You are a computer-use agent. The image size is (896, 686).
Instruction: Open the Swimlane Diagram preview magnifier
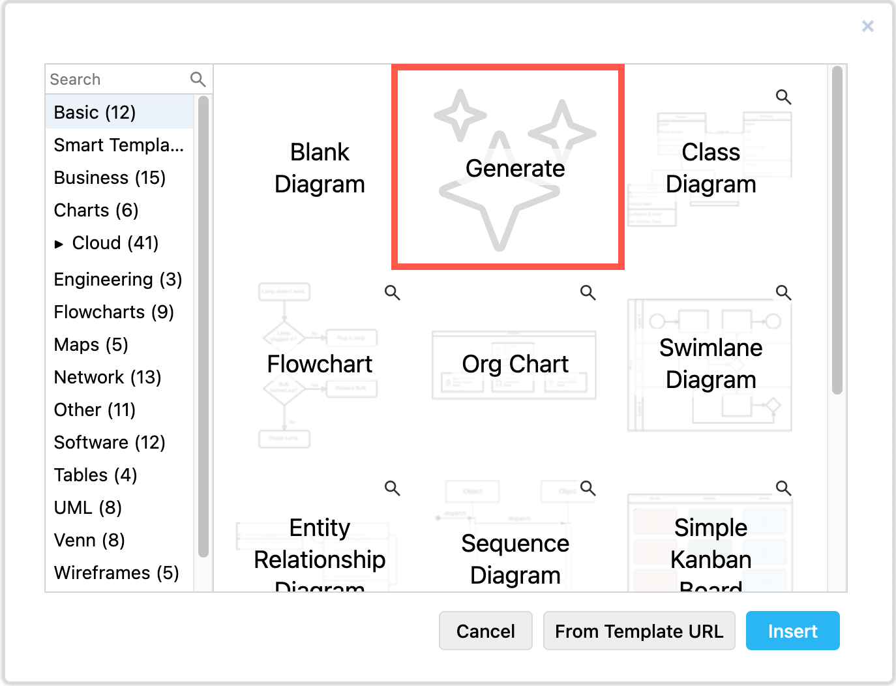(783, 292)
